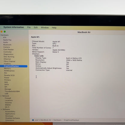Select Thunderbolt/USB4 in the sidebar
125x125 pixels.
point(12,91)
